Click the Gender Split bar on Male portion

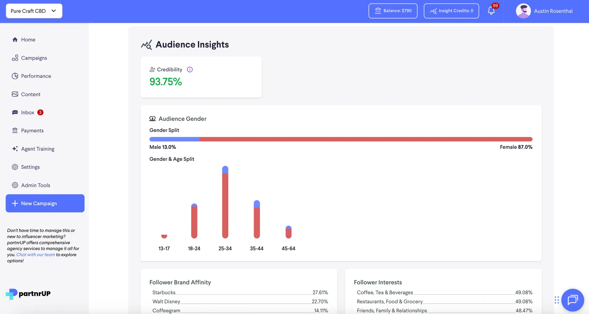tap(174, 139)
